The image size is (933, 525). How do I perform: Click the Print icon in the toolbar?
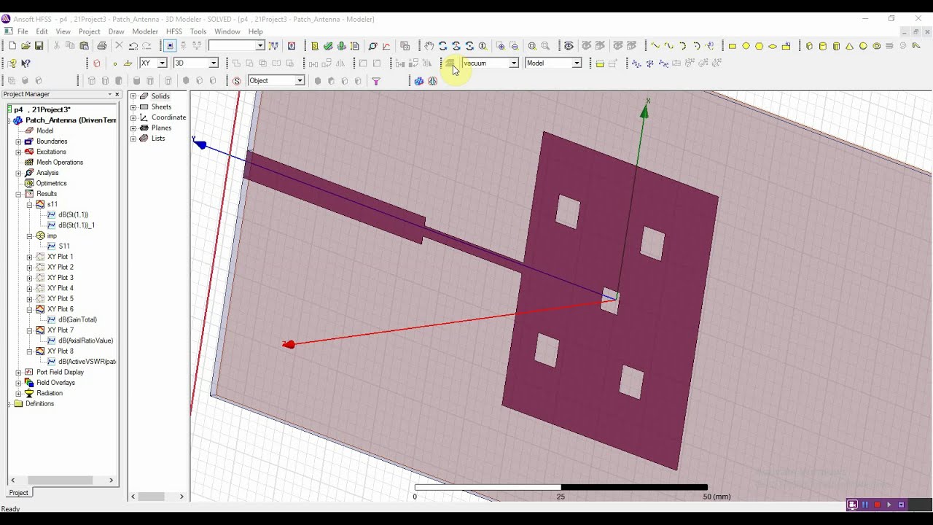click(102, 46)
